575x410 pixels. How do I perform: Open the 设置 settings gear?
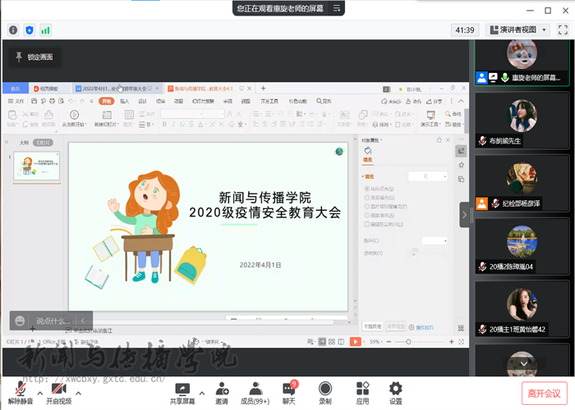click(396, 393)
